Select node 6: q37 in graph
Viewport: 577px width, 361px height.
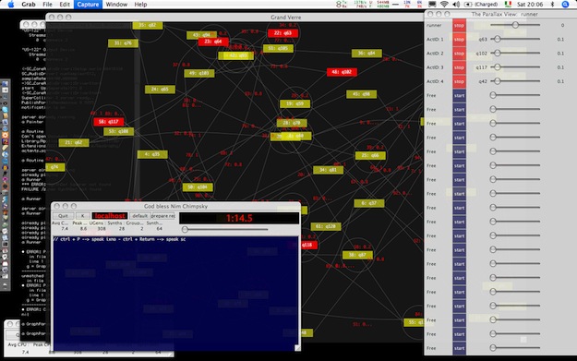coord(369,203)
